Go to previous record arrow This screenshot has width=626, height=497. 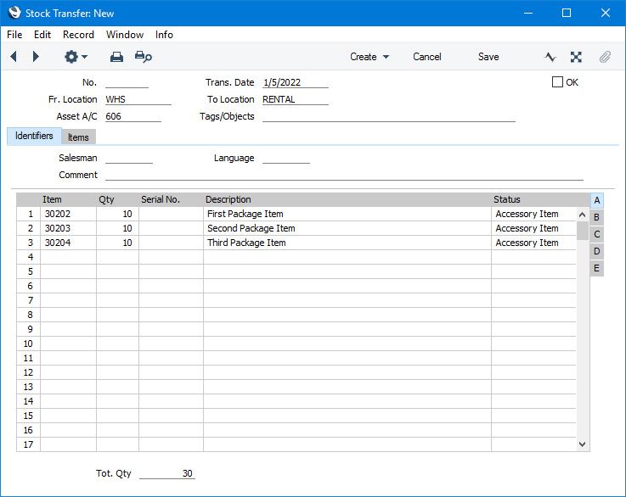tap(14, 57)
